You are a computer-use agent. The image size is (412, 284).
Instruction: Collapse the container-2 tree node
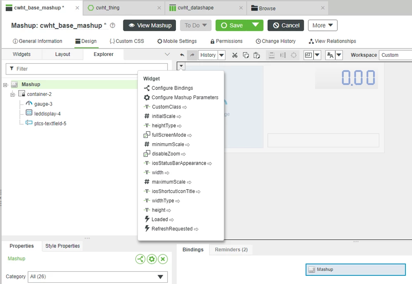pos(13,94)
